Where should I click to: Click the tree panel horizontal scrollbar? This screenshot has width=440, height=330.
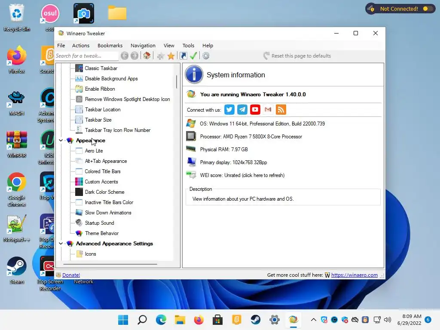(x=110, y=264)
